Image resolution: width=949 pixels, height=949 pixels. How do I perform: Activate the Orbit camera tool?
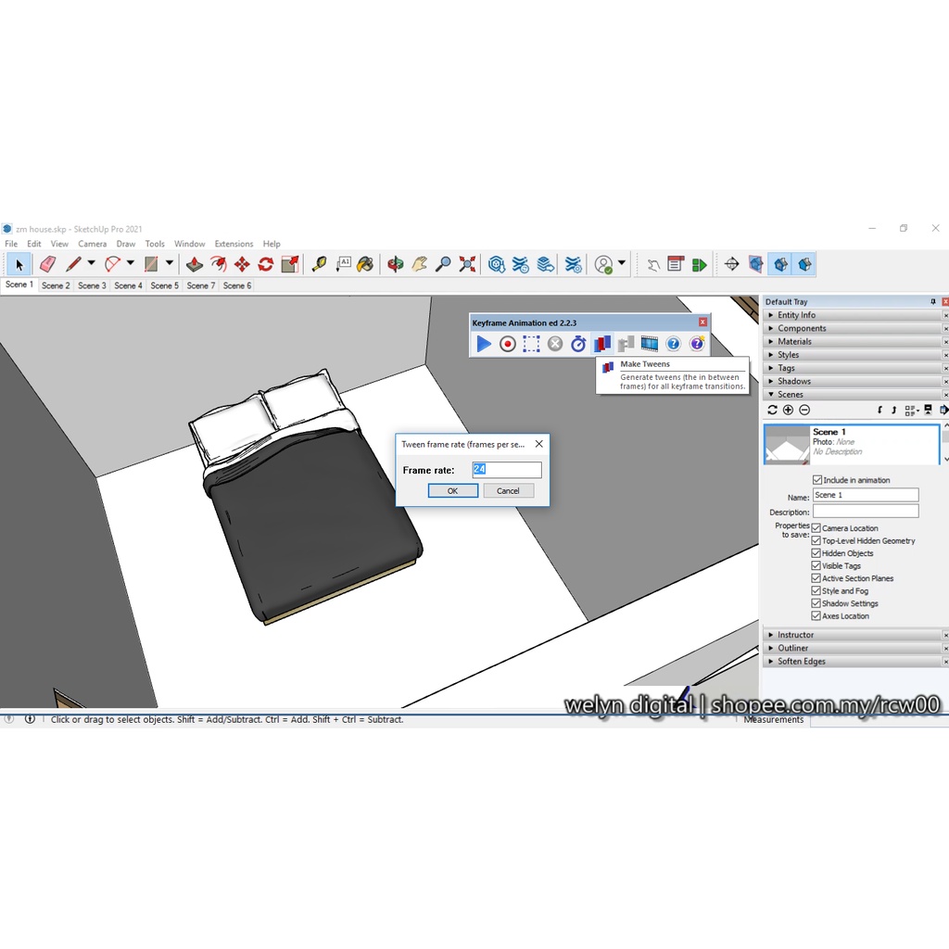[x=396, y=264]
